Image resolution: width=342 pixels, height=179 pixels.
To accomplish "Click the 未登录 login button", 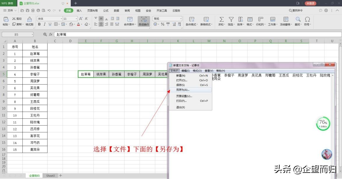I will click(311, 3).
